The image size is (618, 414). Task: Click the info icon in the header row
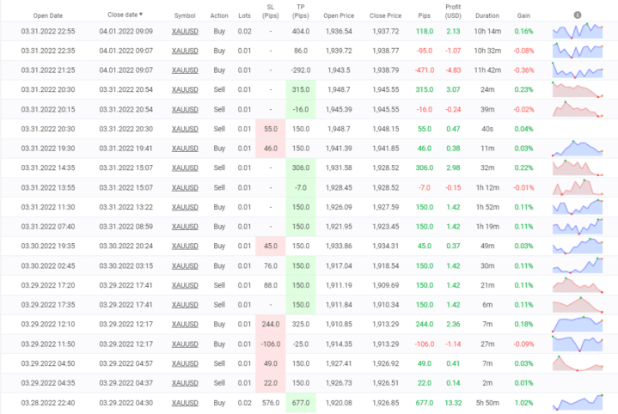578,15
